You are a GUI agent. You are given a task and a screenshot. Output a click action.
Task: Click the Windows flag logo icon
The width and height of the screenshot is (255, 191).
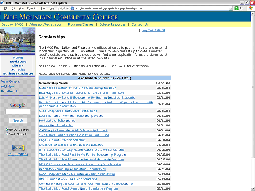251,8
